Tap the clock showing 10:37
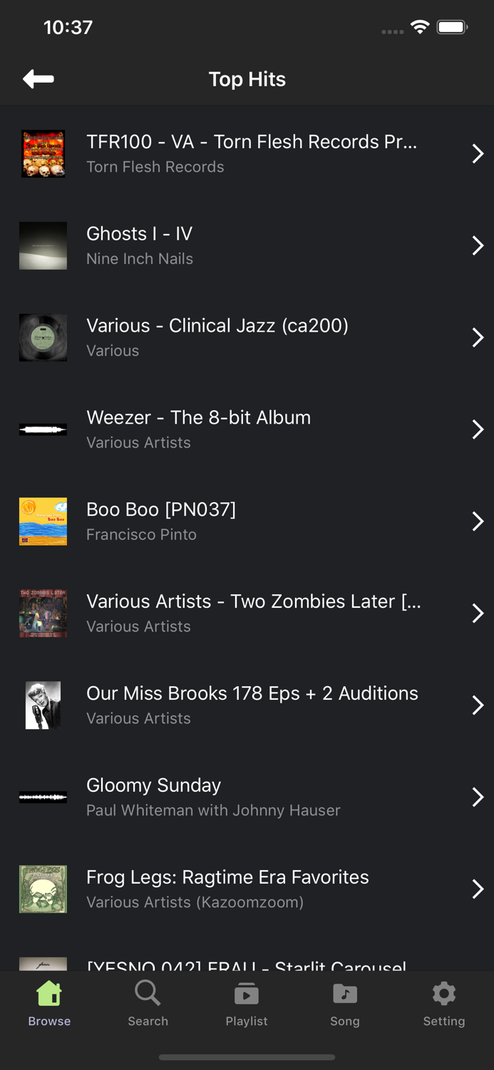The height and width of the screenshot is (1070, 494). [68, 26]
